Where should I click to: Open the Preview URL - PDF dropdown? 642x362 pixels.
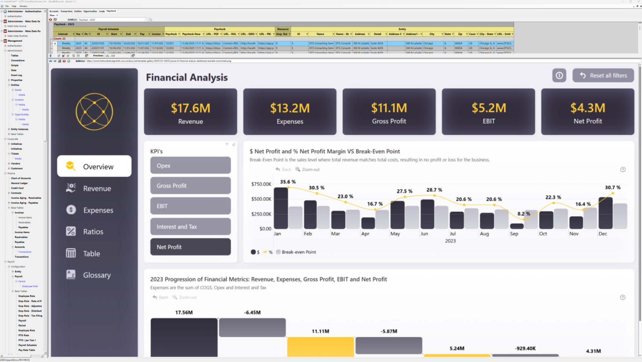pyautogui.click(x=128, y=56)
